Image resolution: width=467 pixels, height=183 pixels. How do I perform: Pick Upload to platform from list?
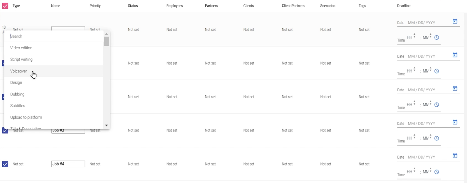[x=26, y=117]
